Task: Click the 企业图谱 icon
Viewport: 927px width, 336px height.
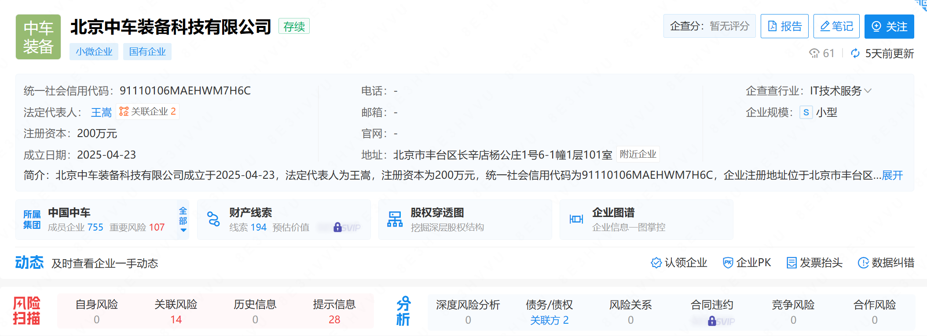Action: coord(576,219)
